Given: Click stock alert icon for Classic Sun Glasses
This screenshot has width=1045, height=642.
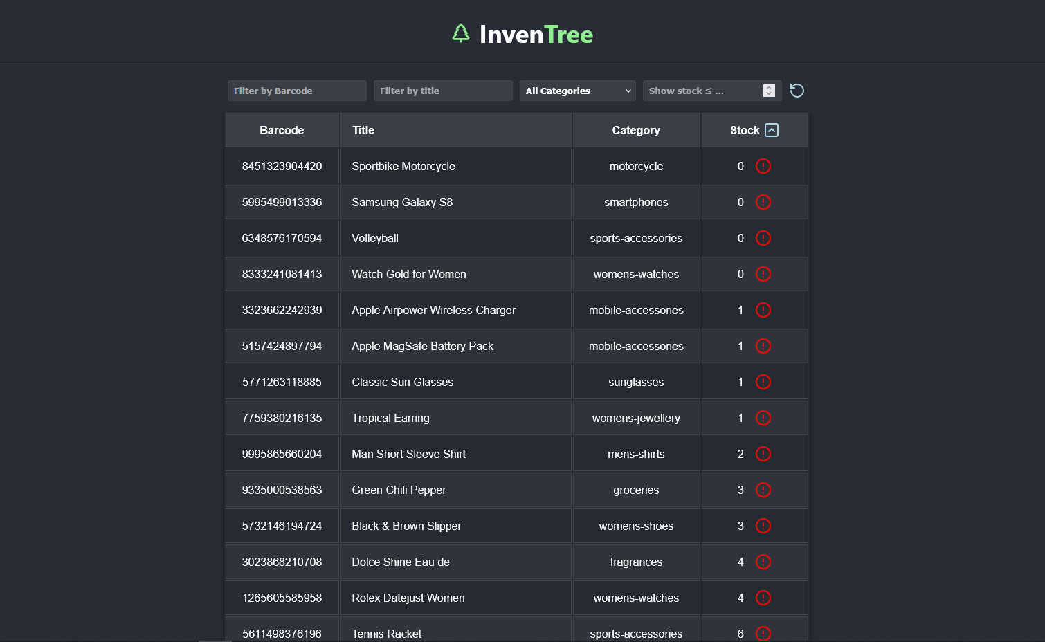Looking at the screenshot, I should 763,382.
